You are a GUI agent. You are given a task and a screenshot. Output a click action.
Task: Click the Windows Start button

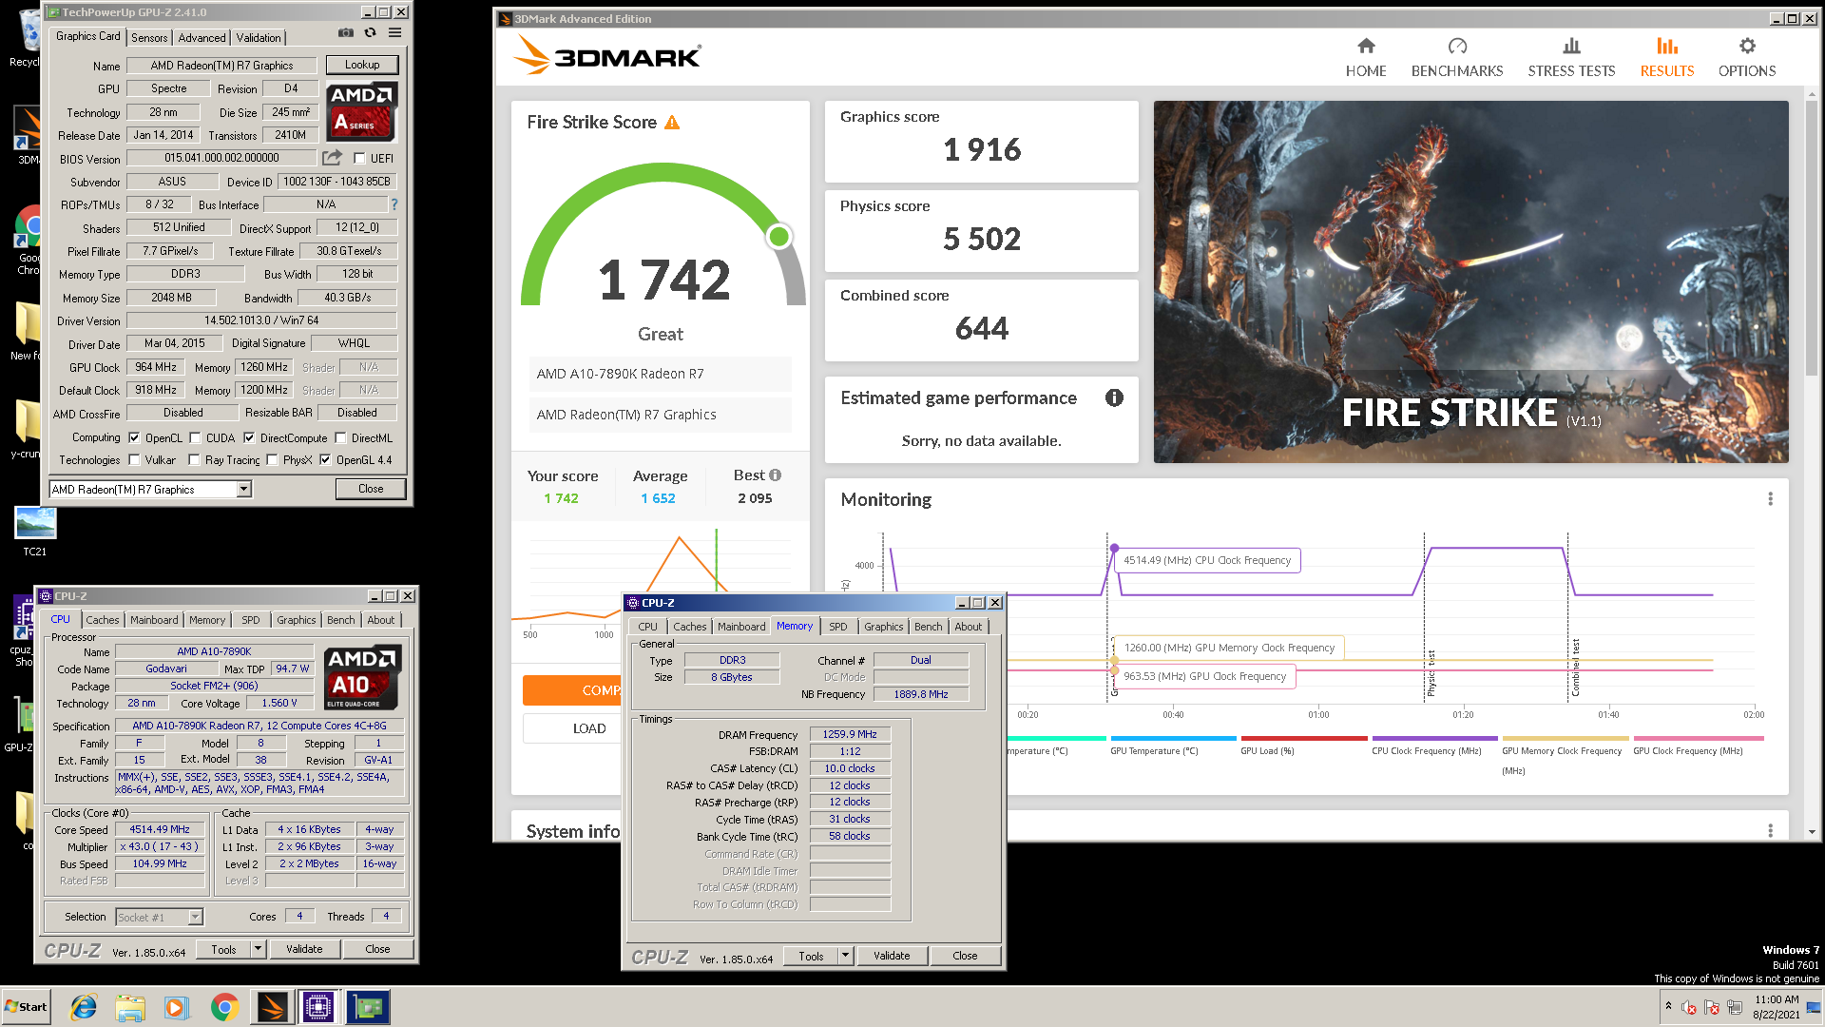(x=26, y=1007)
